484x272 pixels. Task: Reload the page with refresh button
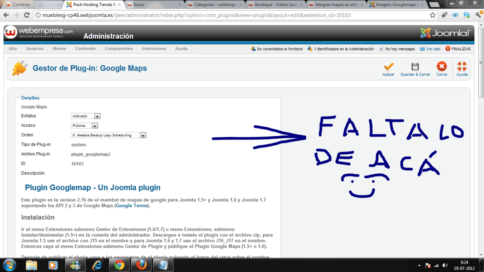tap(27, 15)
